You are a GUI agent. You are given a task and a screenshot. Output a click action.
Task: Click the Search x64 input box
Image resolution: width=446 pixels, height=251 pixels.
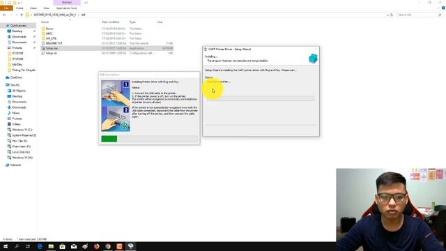[x=419, y=15]
